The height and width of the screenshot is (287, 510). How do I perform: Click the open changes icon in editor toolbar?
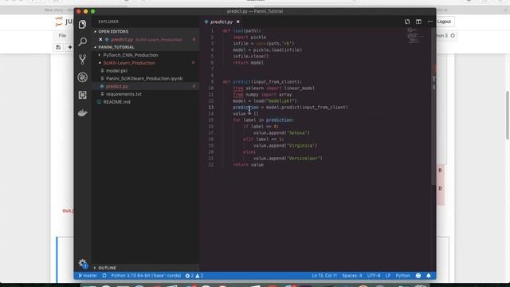click(407, 22)
